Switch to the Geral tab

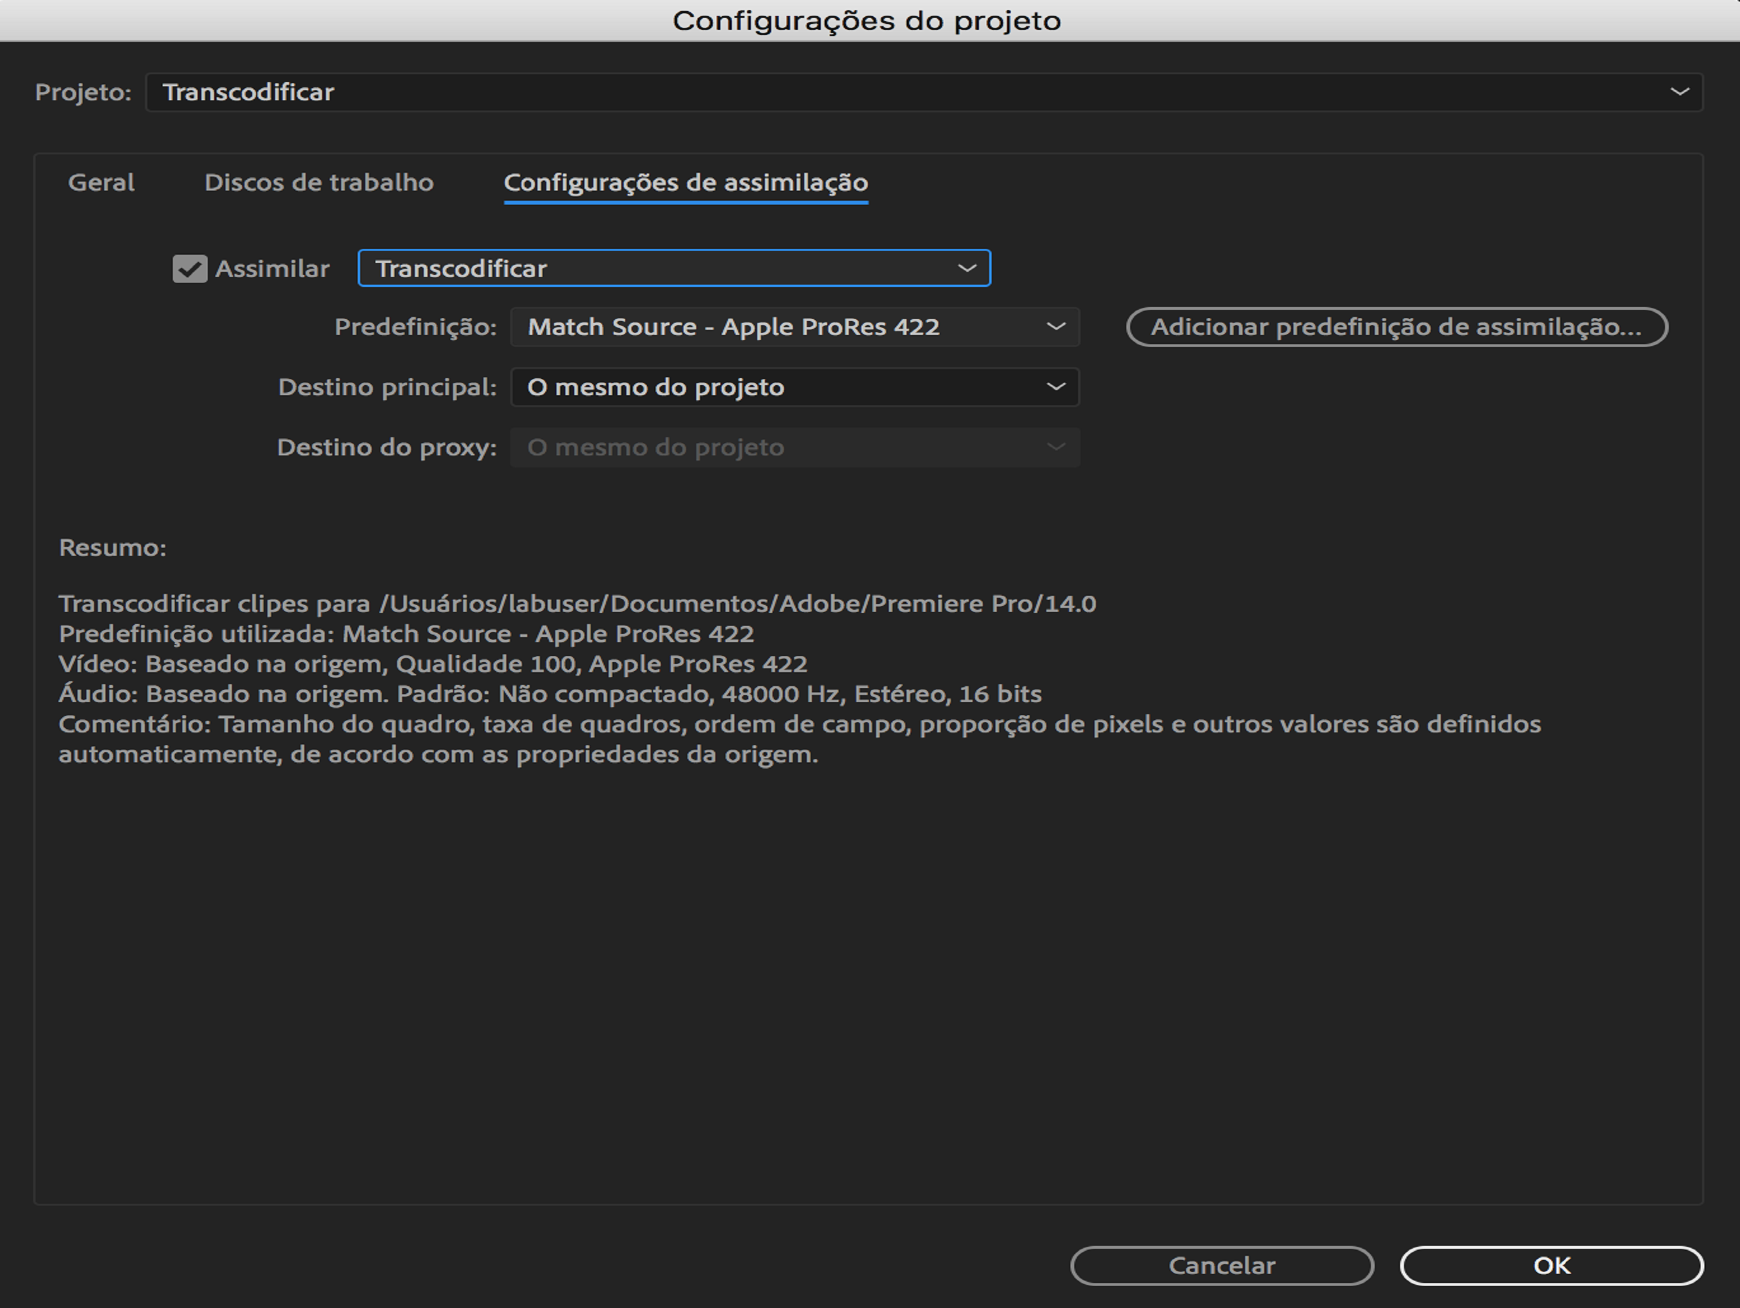[100, 182]
